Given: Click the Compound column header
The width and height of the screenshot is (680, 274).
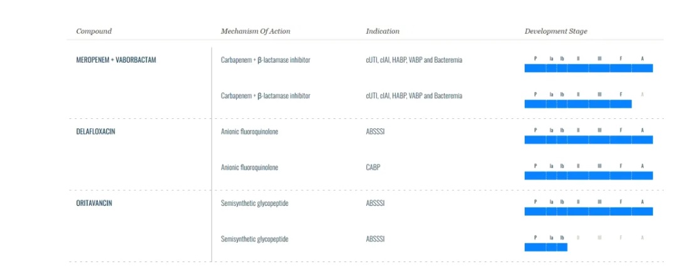Looking at the screenshot, I should point(94,31).
